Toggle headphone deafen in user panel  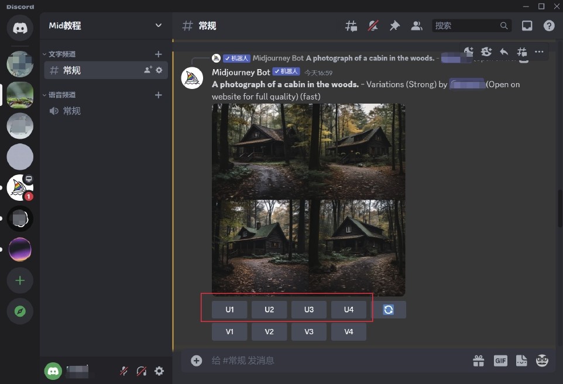click(x=142, y=371)
